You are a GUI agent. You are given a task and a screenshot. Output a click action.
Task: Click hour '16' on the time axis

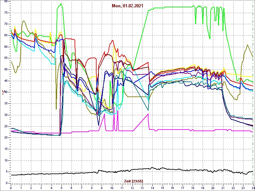pyautogui.click(x=172, y=188)
